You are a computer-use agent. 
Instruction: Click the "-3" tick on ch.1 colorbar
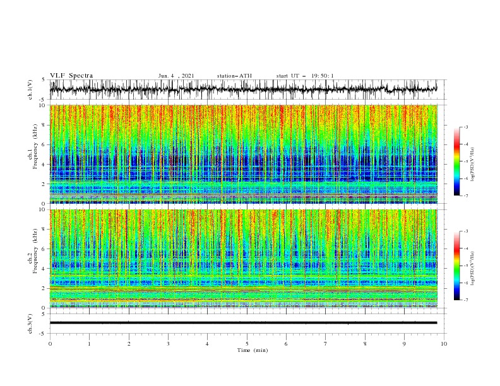point(466,127)
